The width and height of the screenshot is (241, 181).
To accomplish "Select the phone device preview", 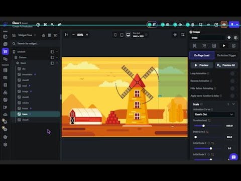I will tap(115, 35).
